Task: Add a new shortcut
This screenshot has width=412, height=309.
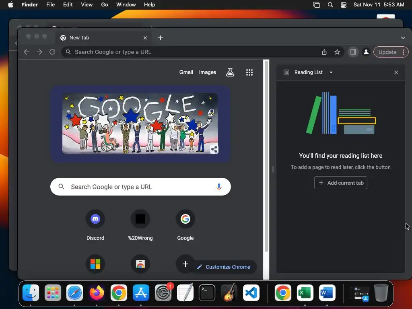Action: pos(185,264)
